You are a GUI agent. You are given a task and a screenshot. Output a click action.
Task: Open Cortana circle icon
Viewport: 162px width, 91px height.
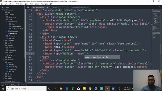click(x=49, y=89)
